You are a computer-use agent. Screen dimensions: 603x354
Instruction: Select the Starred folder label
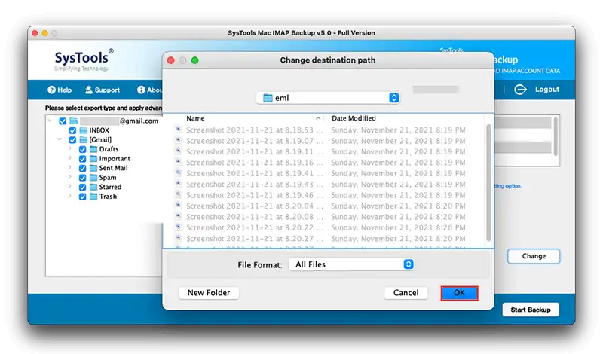point(110,188)
